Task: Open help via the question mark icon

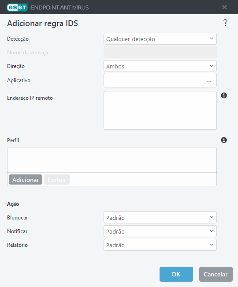Action: (225, 23)
